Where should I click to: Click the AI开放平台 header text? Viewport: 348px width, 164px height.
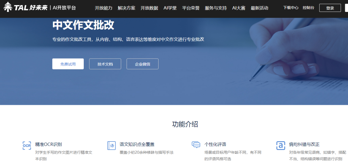64,8
